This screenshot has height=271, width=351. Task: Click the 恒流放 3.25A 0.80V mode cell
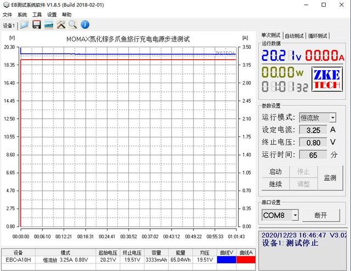(x=66, y=260)
